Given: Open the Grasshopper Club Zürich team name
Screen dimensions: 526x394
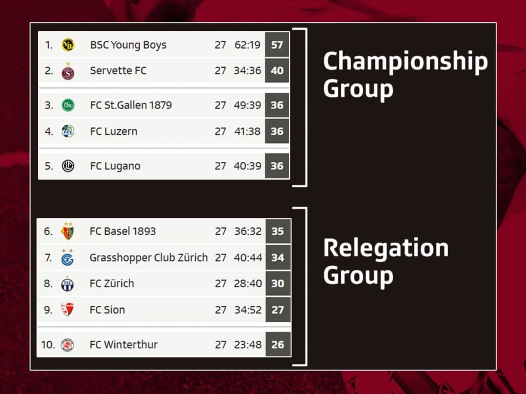Looking at the screenshot, I should [149, 257].
